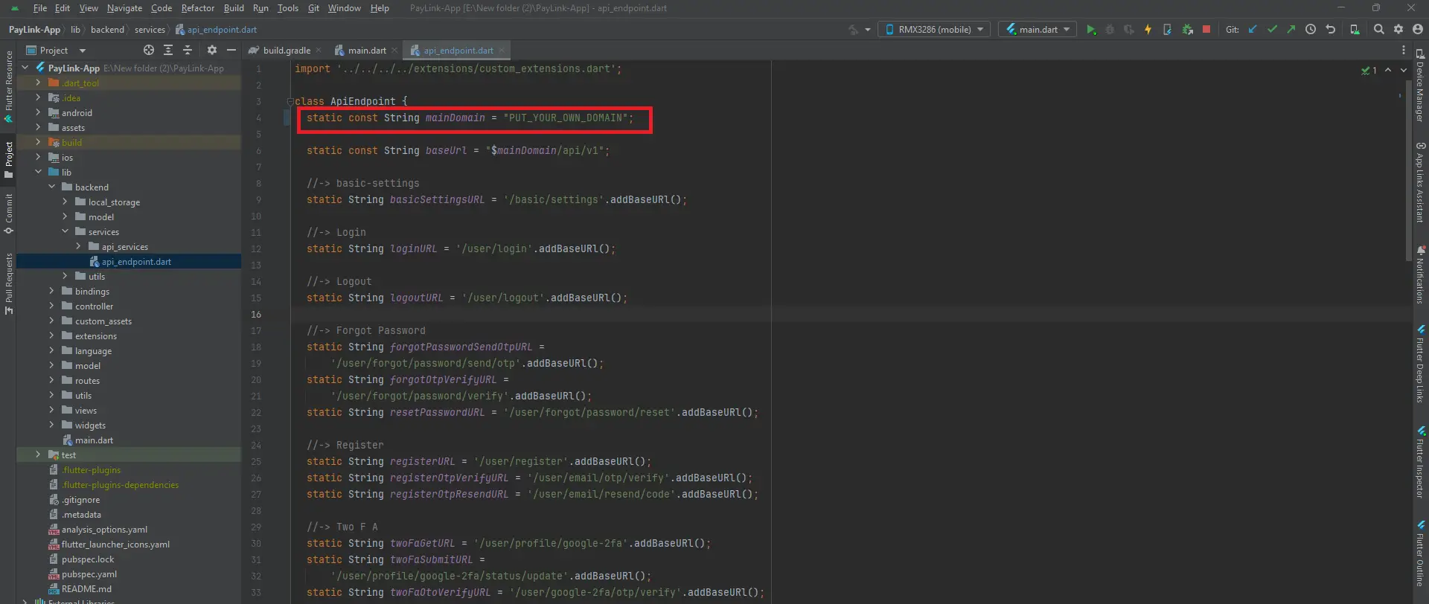This screenshot has height=604, width=1429.
Task: Commit changes with Git green checkmark
Action: 1272,30
